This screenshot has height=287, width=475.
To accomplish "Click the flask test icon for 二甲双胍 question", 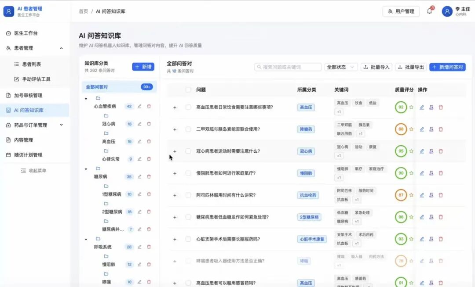I will coord(431,129).
